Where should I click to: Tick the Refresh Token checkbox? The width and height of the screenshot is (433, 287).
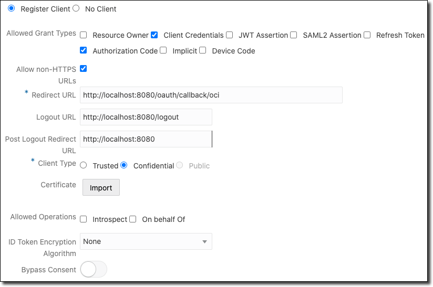[367, 35]
